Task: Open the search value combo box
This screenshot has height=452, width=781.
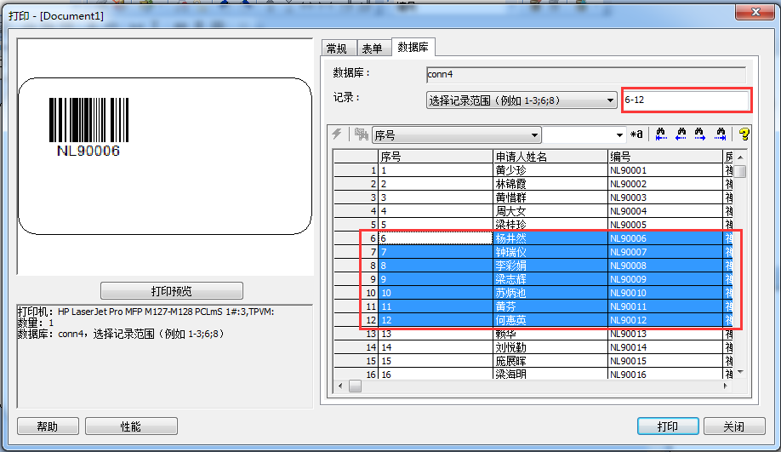Action: point(584,135)
